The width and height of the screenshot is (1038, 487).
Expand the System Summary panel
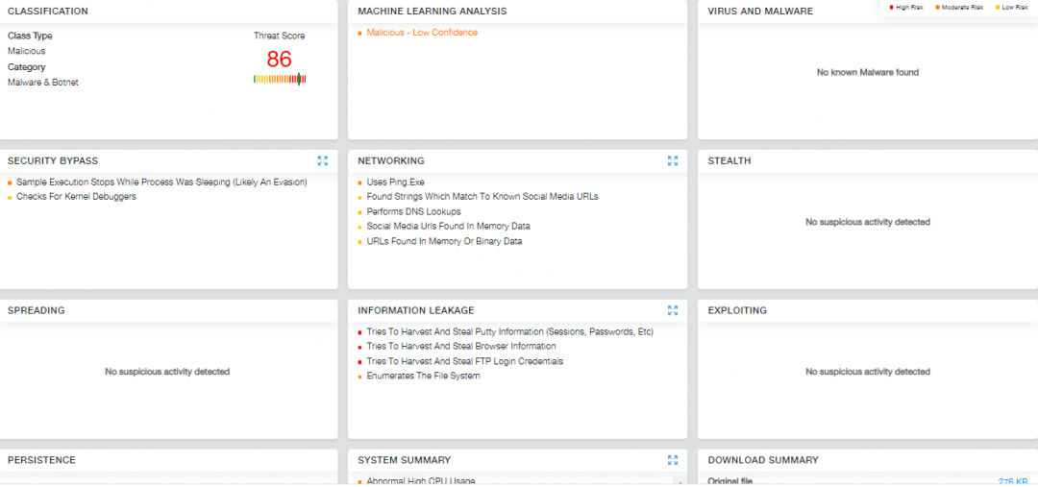click(x=673, y=460)
